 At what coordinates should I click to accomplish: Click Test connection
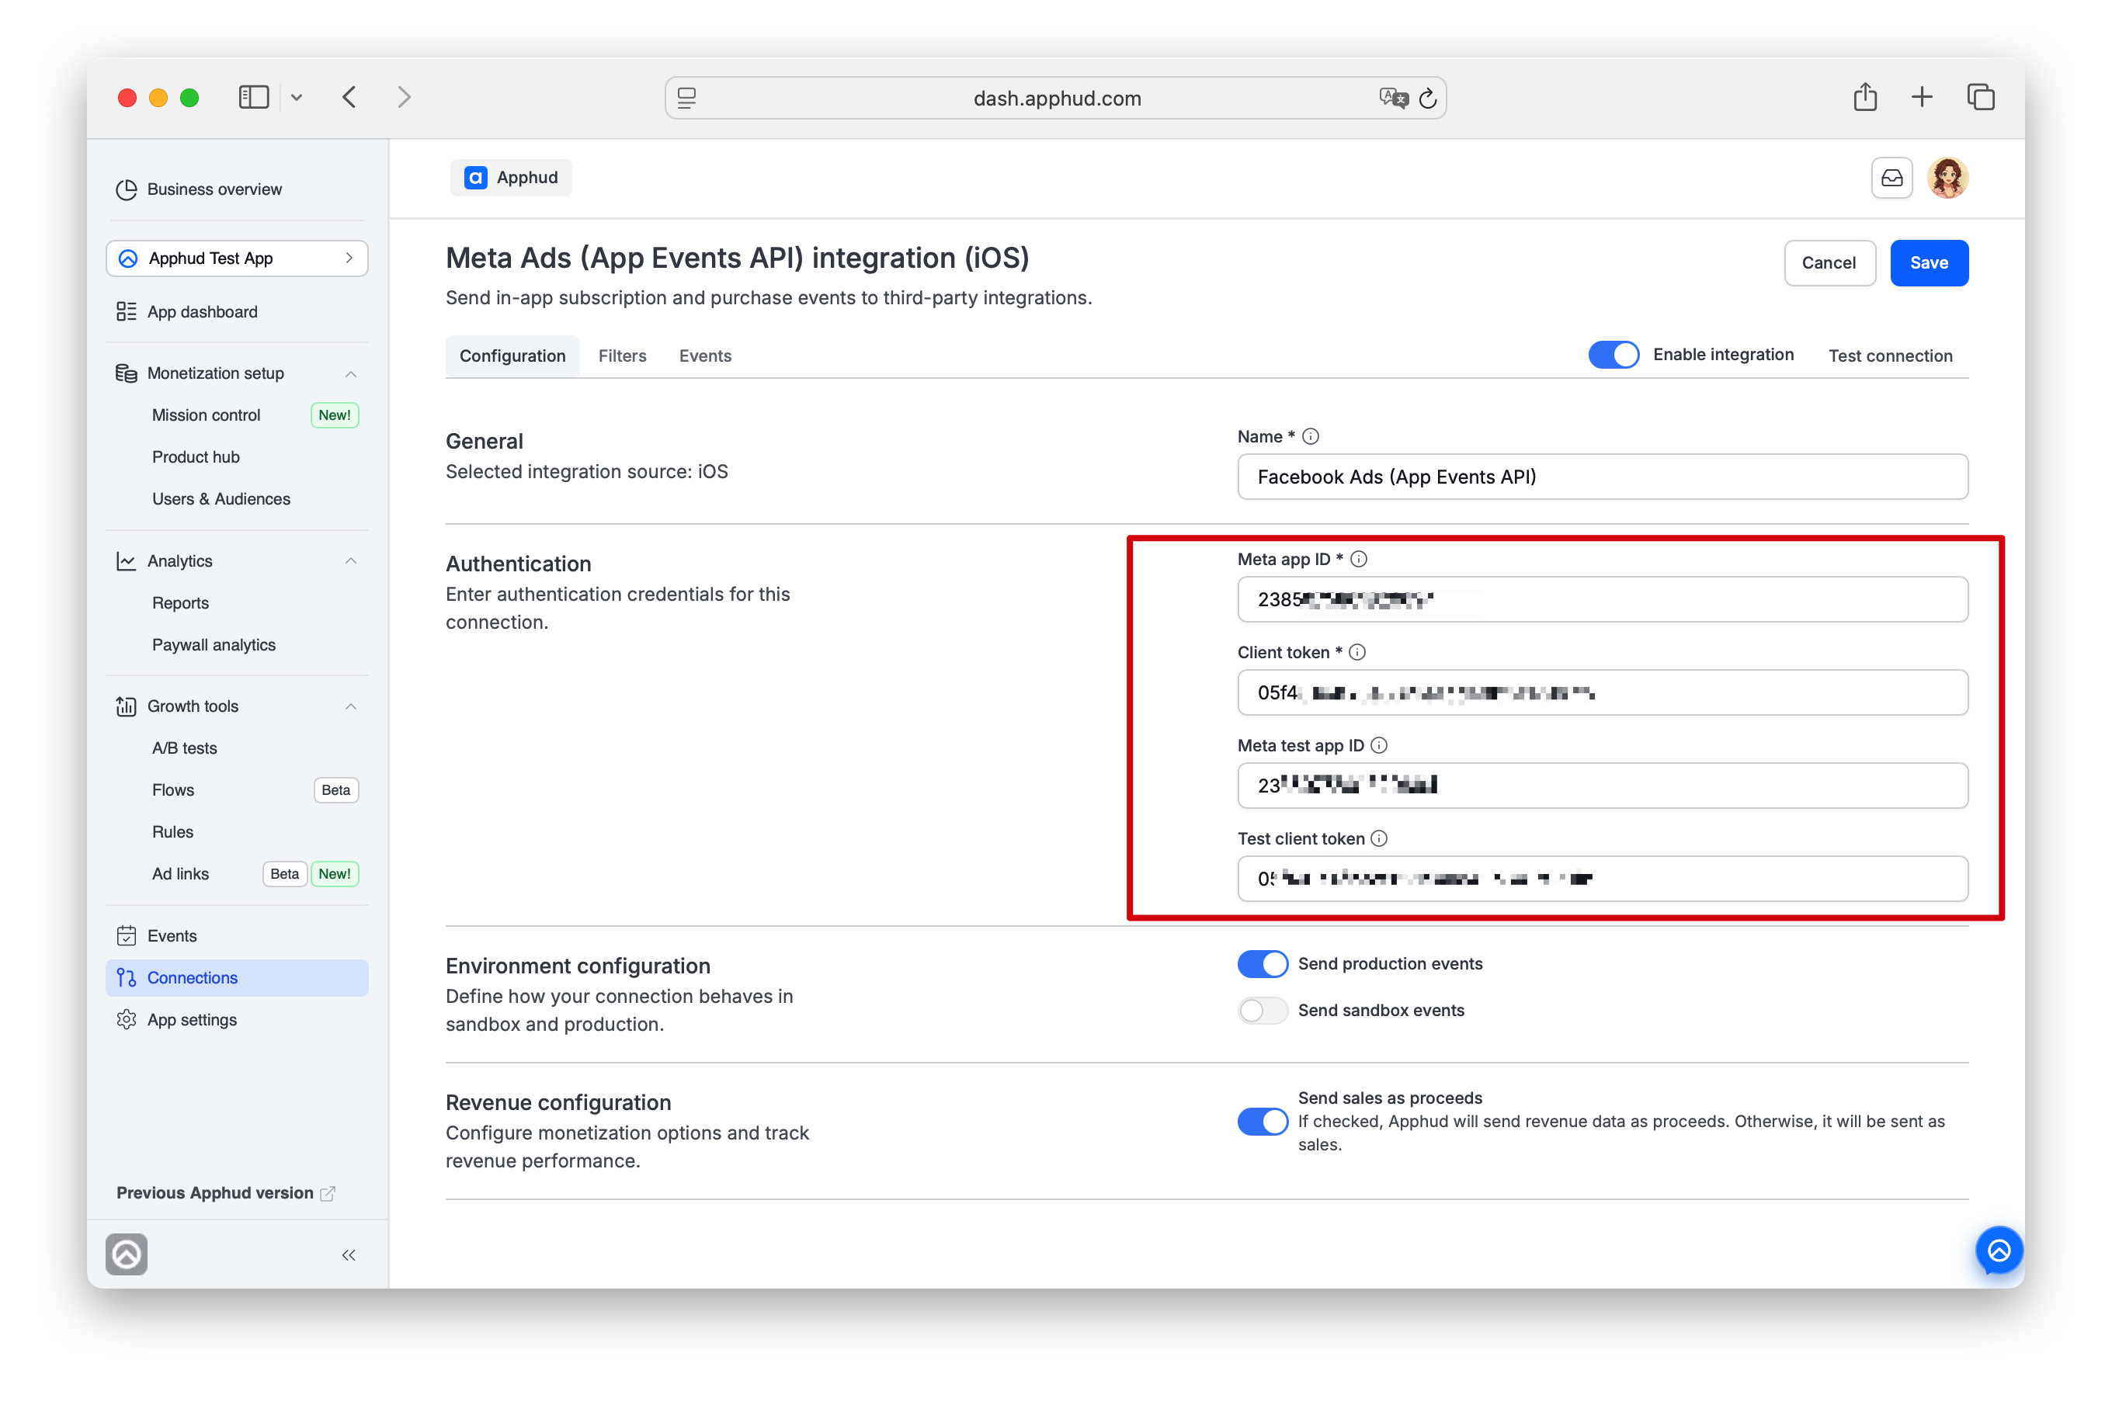coord(1890,356)
